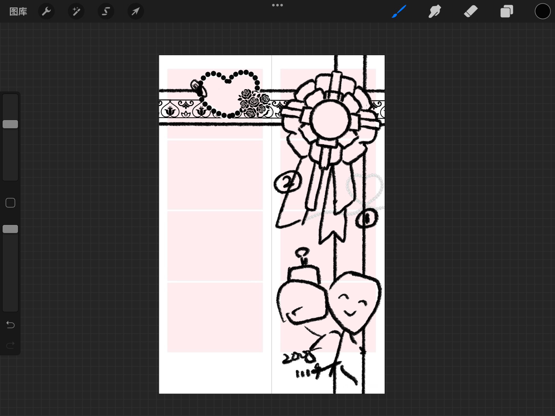Click the brush opacity slider handle
The height and width of the screenshot is (416, 555).
(x=10, y=229)
